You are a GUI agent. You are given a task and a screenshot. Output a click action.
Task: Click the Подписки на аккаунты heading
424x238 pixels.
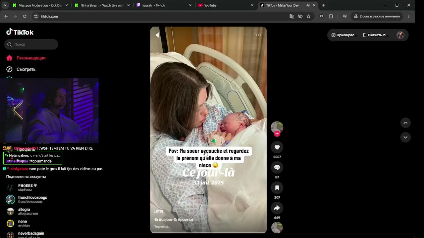[26, 177]
